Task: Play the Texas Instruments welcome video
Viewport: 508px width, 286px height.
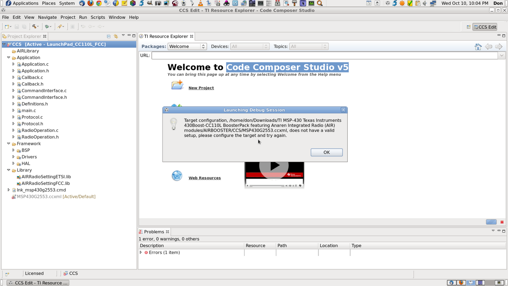Action: pyautogui.click(x=274, y=166)
